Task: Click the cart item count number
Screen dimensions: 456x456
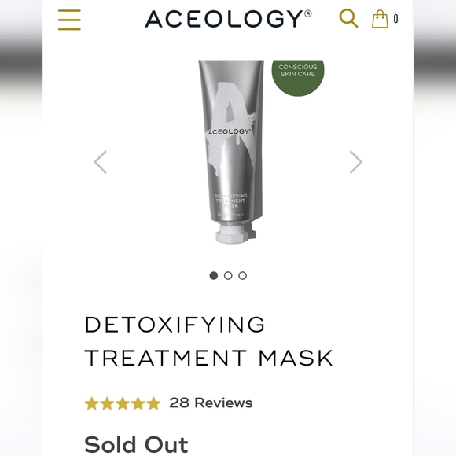Action: click(x=395, y=19)
